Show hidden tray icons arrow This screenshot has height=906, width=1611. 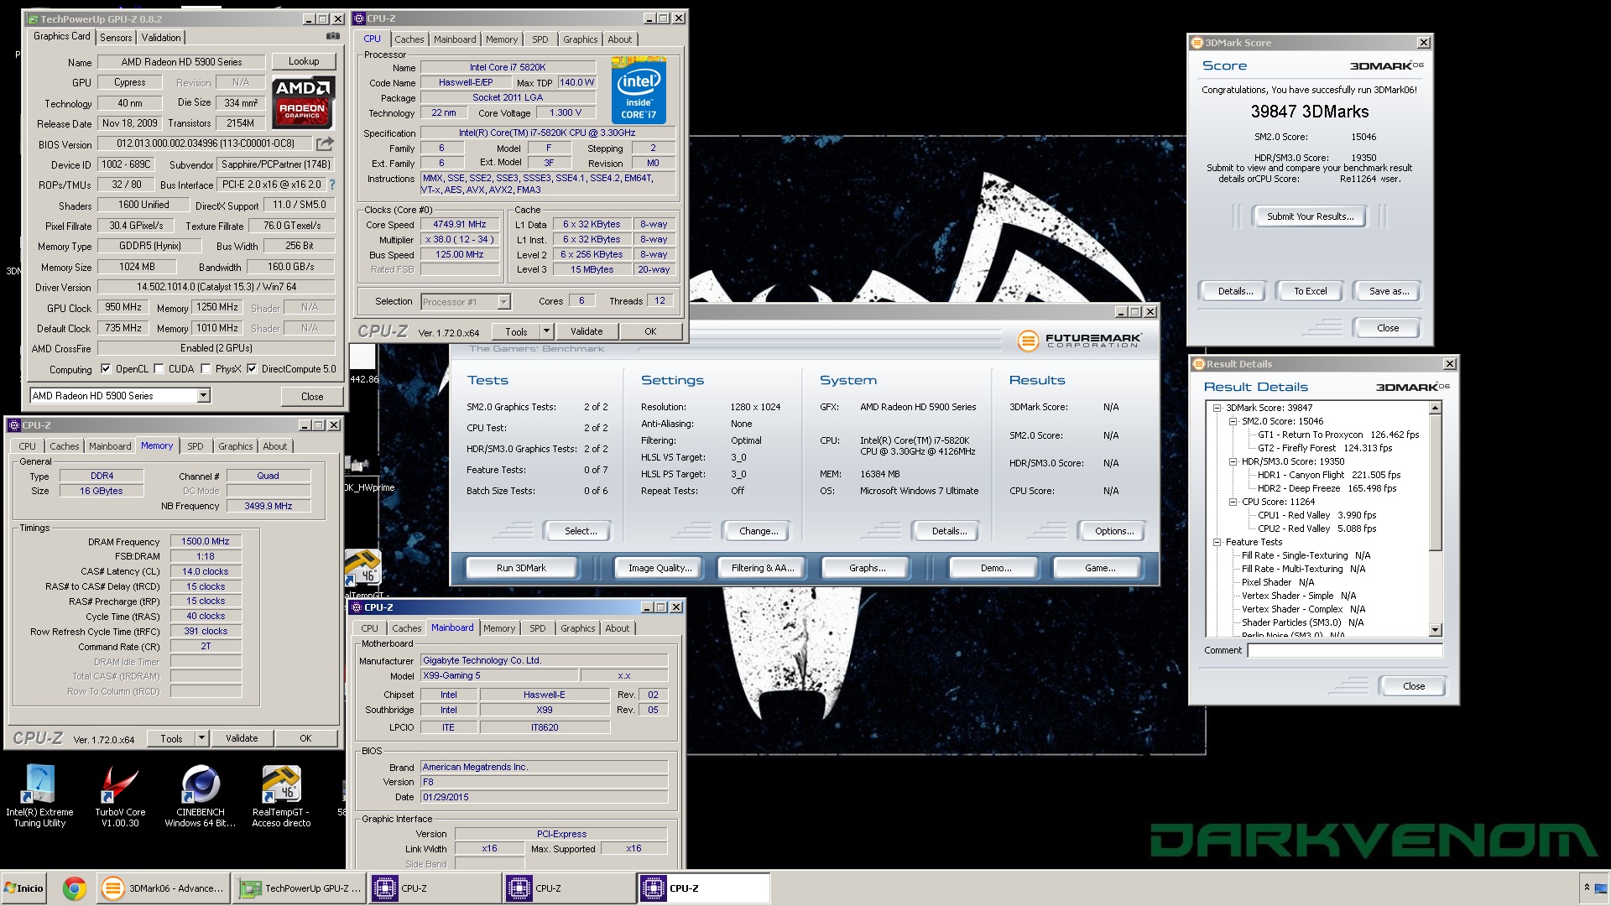coord(1587,888)
